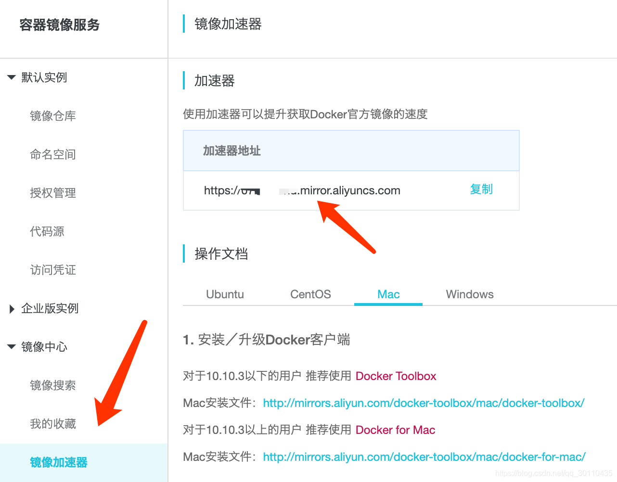This screenshot has height=482, width=617.
Task: Click the 镜像加速器 page heading
Action: [x=228, y=24]
